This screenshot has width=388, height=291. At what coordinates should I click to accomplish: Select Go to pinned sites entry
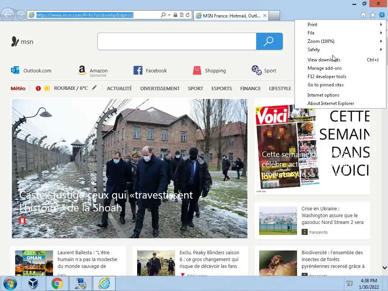click(340, 85)
